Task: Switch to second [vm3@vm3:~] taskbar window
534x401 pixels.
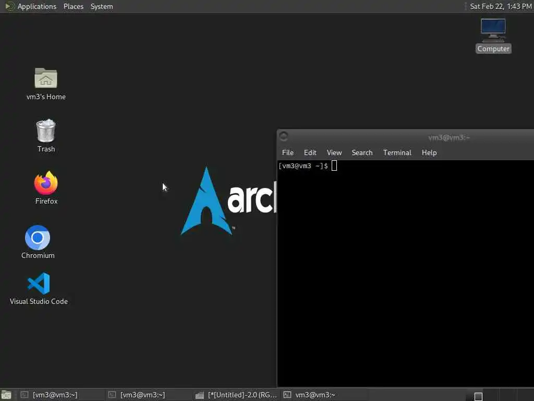Action: (148, 395)
